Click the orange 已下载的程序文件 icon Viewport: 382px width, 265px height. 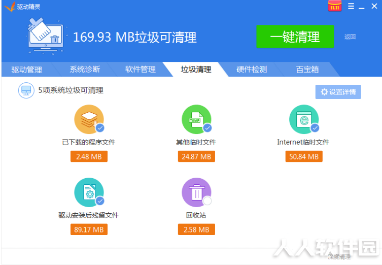(x=89, y=119)
